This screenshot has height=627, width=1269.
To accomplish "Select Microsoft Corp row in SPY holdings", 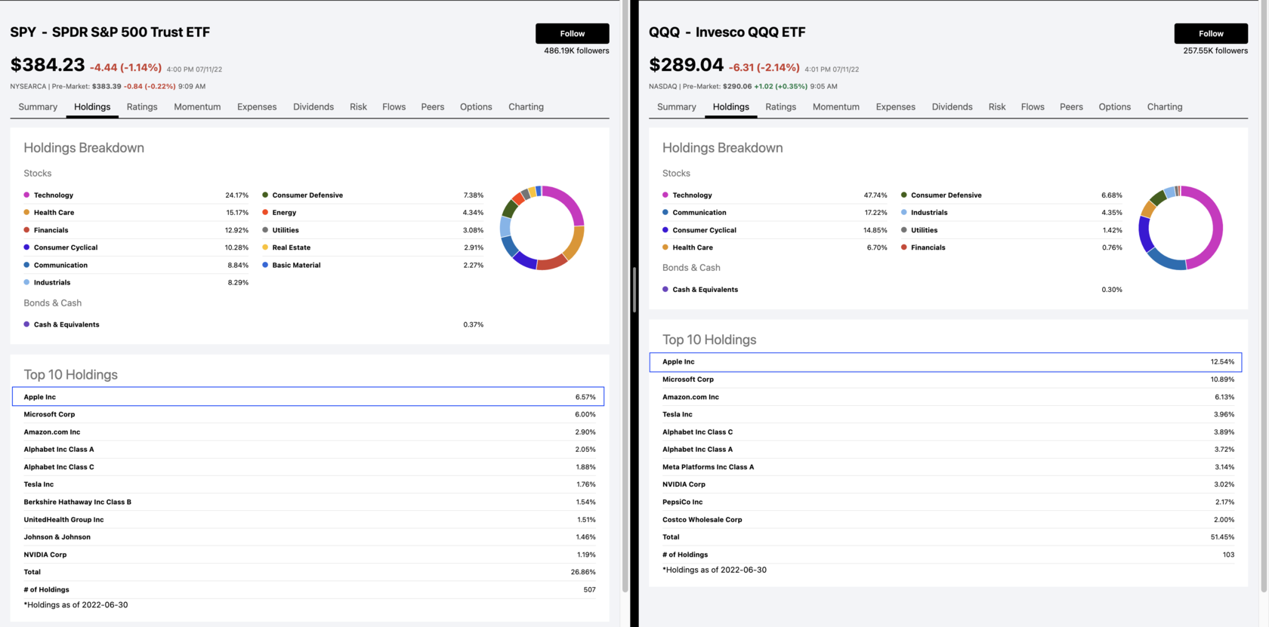I will click(x=308, y=414).
